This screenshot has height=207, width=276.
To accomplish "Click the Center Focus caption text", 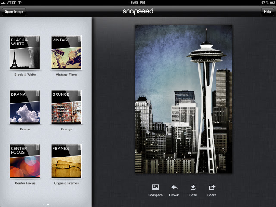I will point(25,183).
